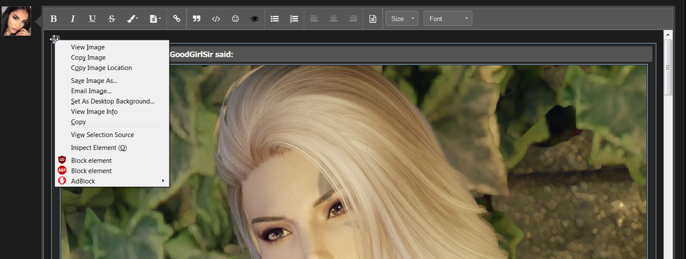Insert a bulleted list
The width and height of the screenshot is (686, 259).
(275, 18)
